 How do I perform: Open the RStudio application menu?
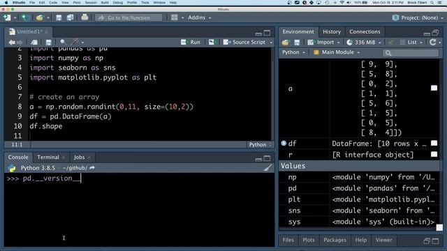coord(19,3)
